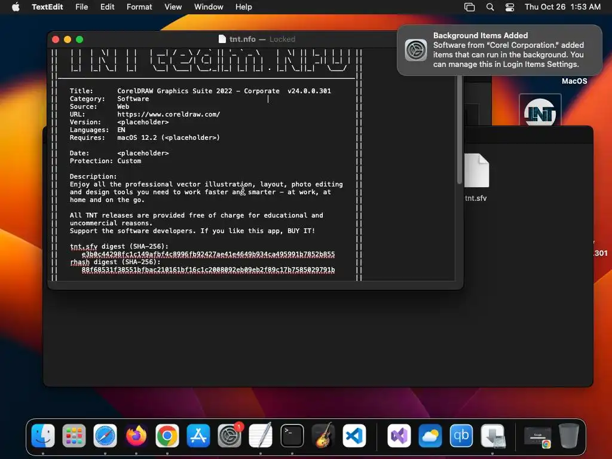Click the 'rhash digest (SHA-256):' line
Viewport: 612px width, 459px height.
[115, 262]
